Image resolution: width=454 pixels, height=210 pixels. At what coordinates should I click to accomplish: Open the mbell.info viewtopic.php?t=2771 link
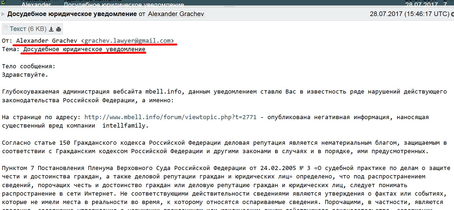click(170, 117)
